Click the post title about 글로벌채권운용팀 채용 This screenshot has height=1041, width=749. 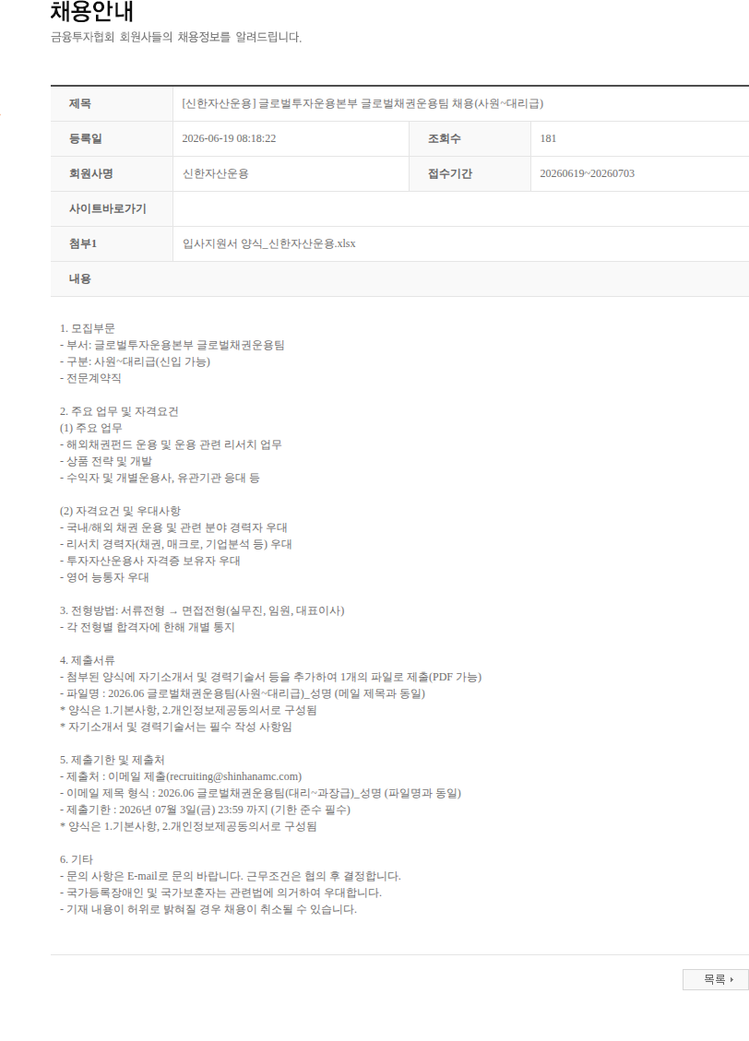pyautogui.click(x=363, y=103)
